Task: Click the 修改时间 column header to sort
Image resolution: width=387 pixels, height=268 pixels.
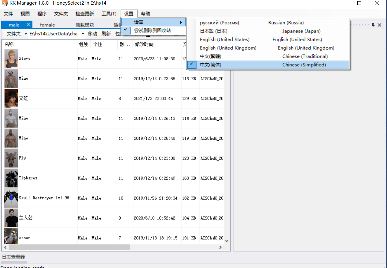Action: 144,44
